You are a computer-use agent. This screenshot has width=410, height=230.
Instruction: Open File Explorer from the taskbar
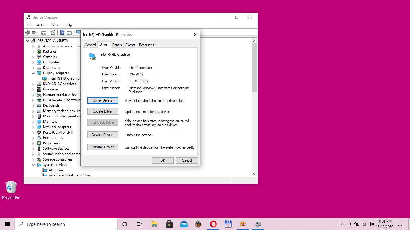(154, 224)
